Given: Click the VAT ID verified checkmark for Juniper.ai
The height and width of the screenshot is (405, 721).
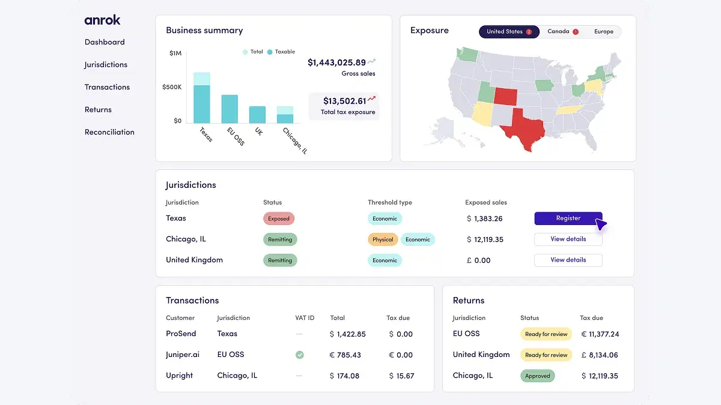Looking at the screenshot, I should [299, 355].
